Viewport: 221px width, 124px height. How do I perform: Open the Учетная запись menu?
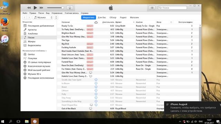[x=71, y=13]
